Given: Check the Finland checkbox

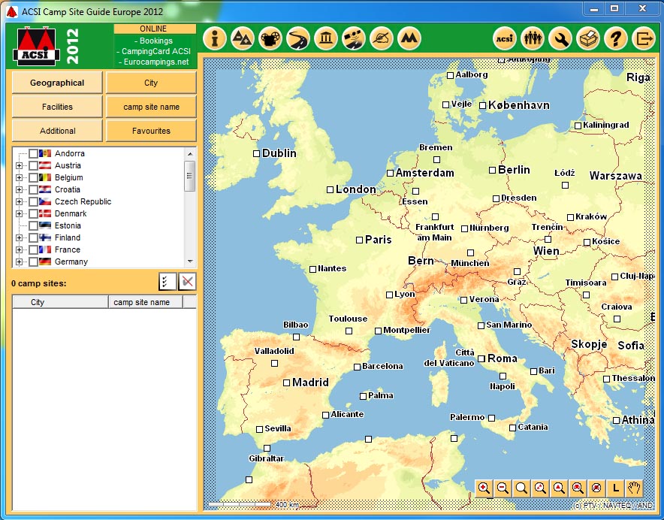Looking at the screenshot, I should [x=33, y=237].
